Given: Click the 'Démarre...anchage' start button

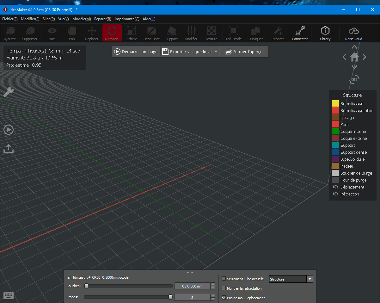Looking at the screenshot, I should click(136, 52).
